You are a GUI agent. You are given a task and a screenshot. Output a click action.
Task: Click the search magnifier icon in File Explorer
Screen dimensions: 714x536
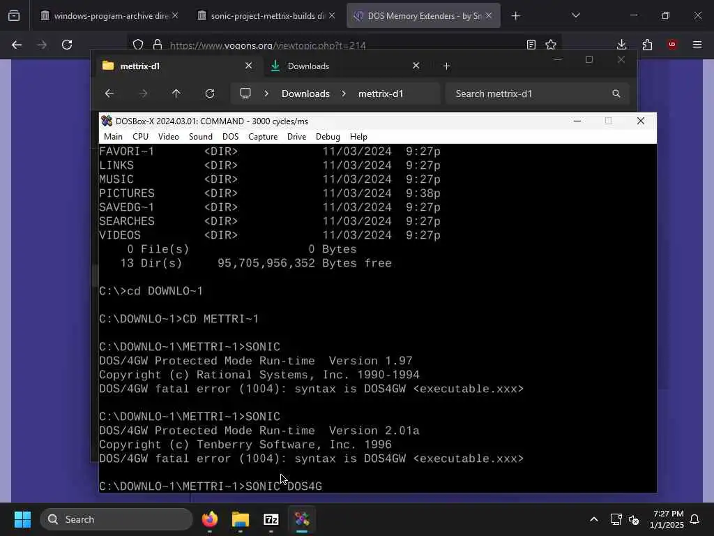616,94
